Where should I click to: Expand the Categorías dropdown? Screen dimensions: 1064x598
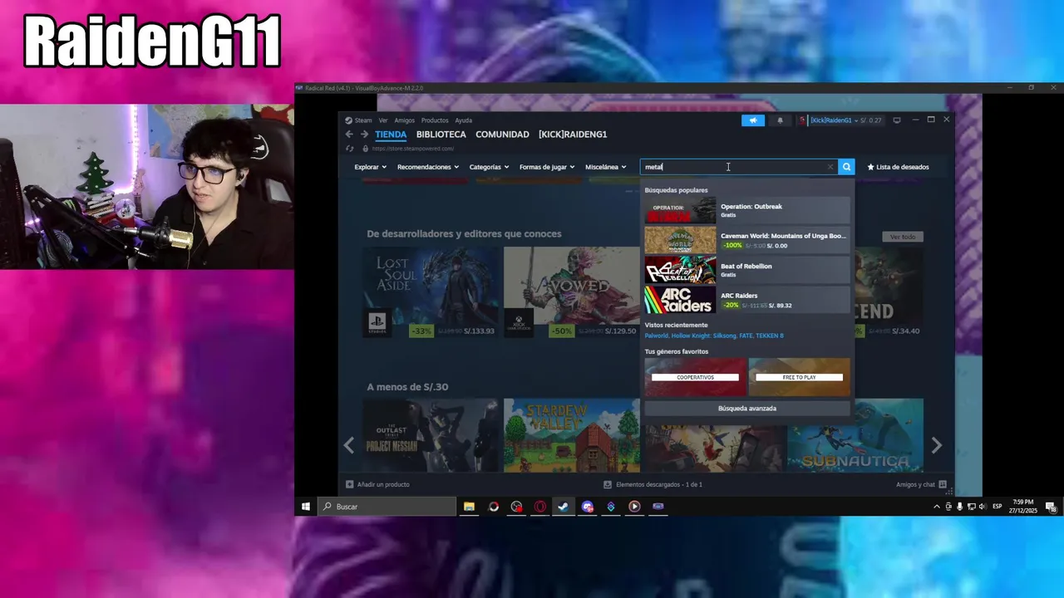click(x=489, y=167)
